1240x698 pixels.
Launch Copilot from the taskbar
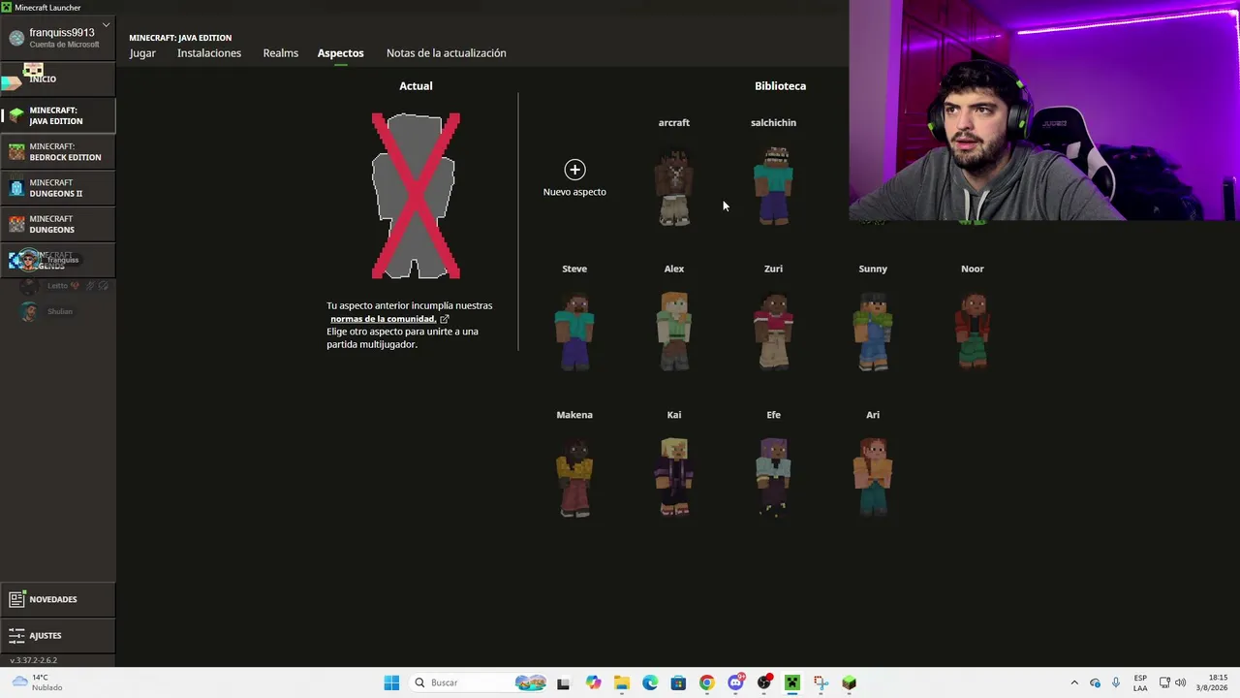tap(593, 682)
